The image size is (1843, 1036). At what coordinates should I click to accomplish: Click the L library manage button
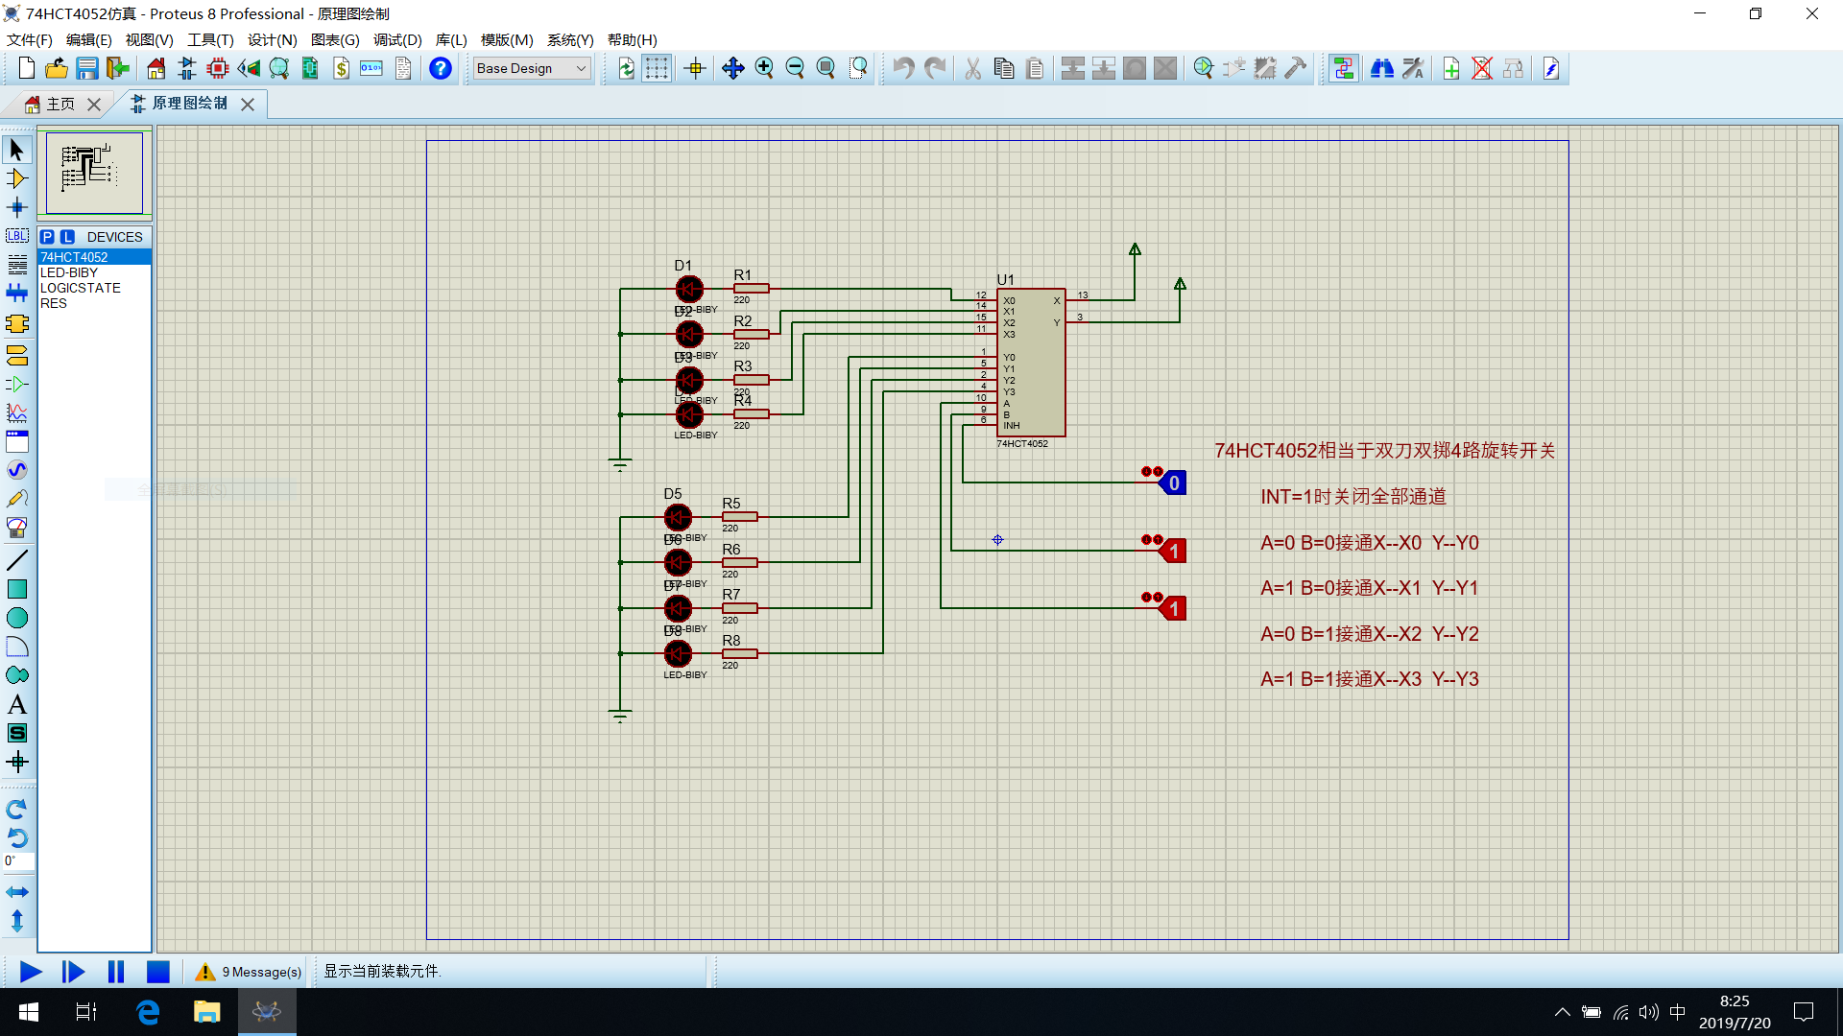click(67, 237)
